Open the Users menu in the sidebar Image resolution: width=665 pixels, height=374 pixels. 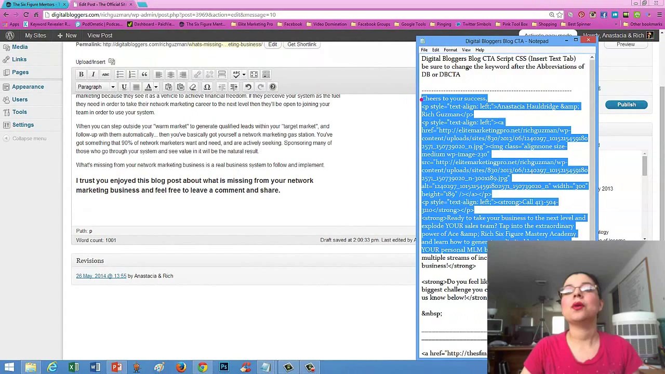[x=20, y=99]
